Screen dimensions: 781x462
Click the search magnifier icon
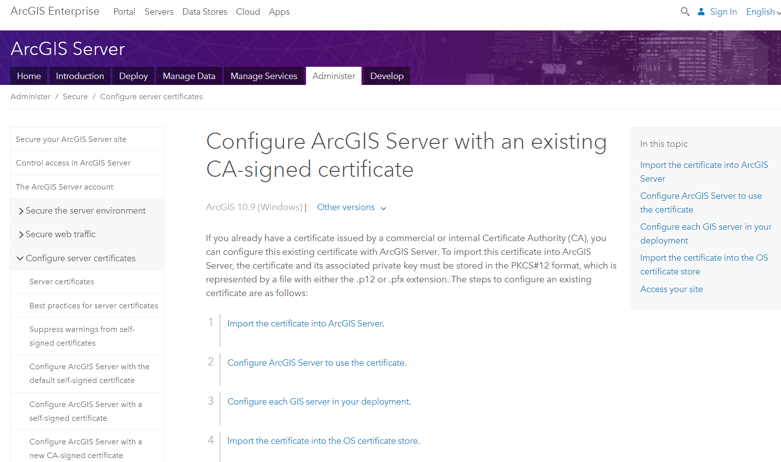tap(685, 11)
